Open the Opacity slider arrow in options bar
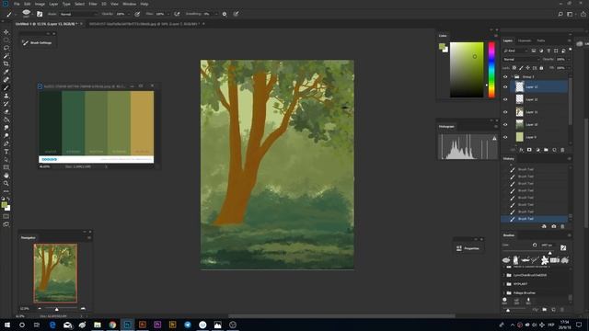This screenshot has height=331, width=589. point(129,14)
